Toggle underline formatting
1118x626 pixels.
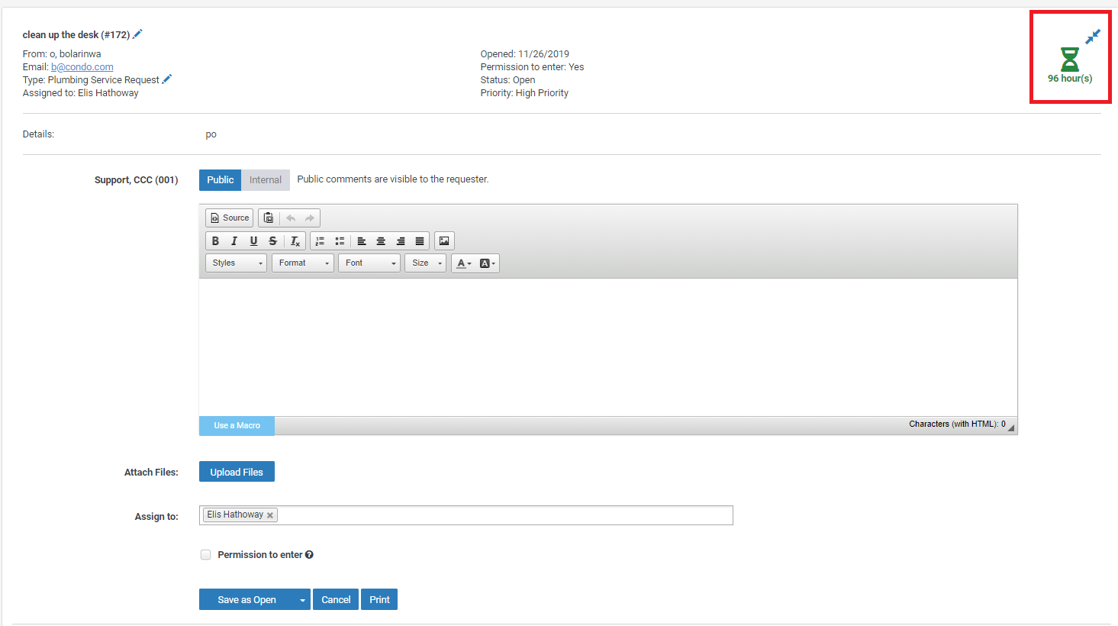tap(253, 240)
